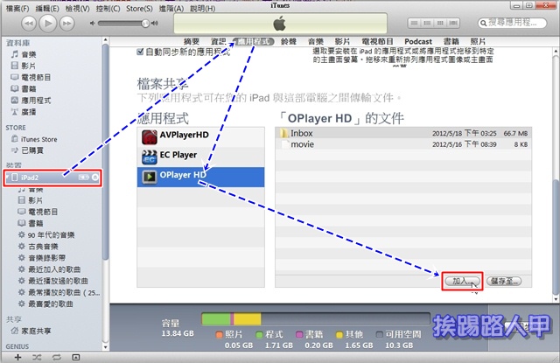This screenshot has width=560, height=363.
Task: Open the 編輯(E) menu
Action: tap(47, 9)
